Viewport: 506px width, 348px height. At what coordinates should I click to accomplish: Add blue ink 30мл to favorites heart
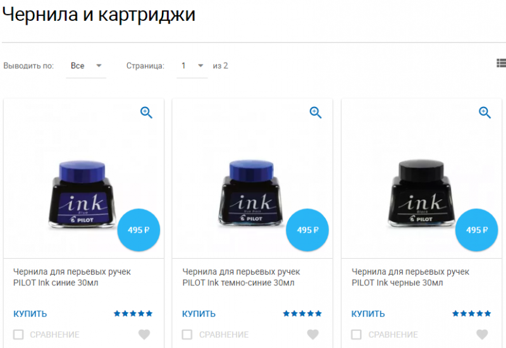pos(144,335)
